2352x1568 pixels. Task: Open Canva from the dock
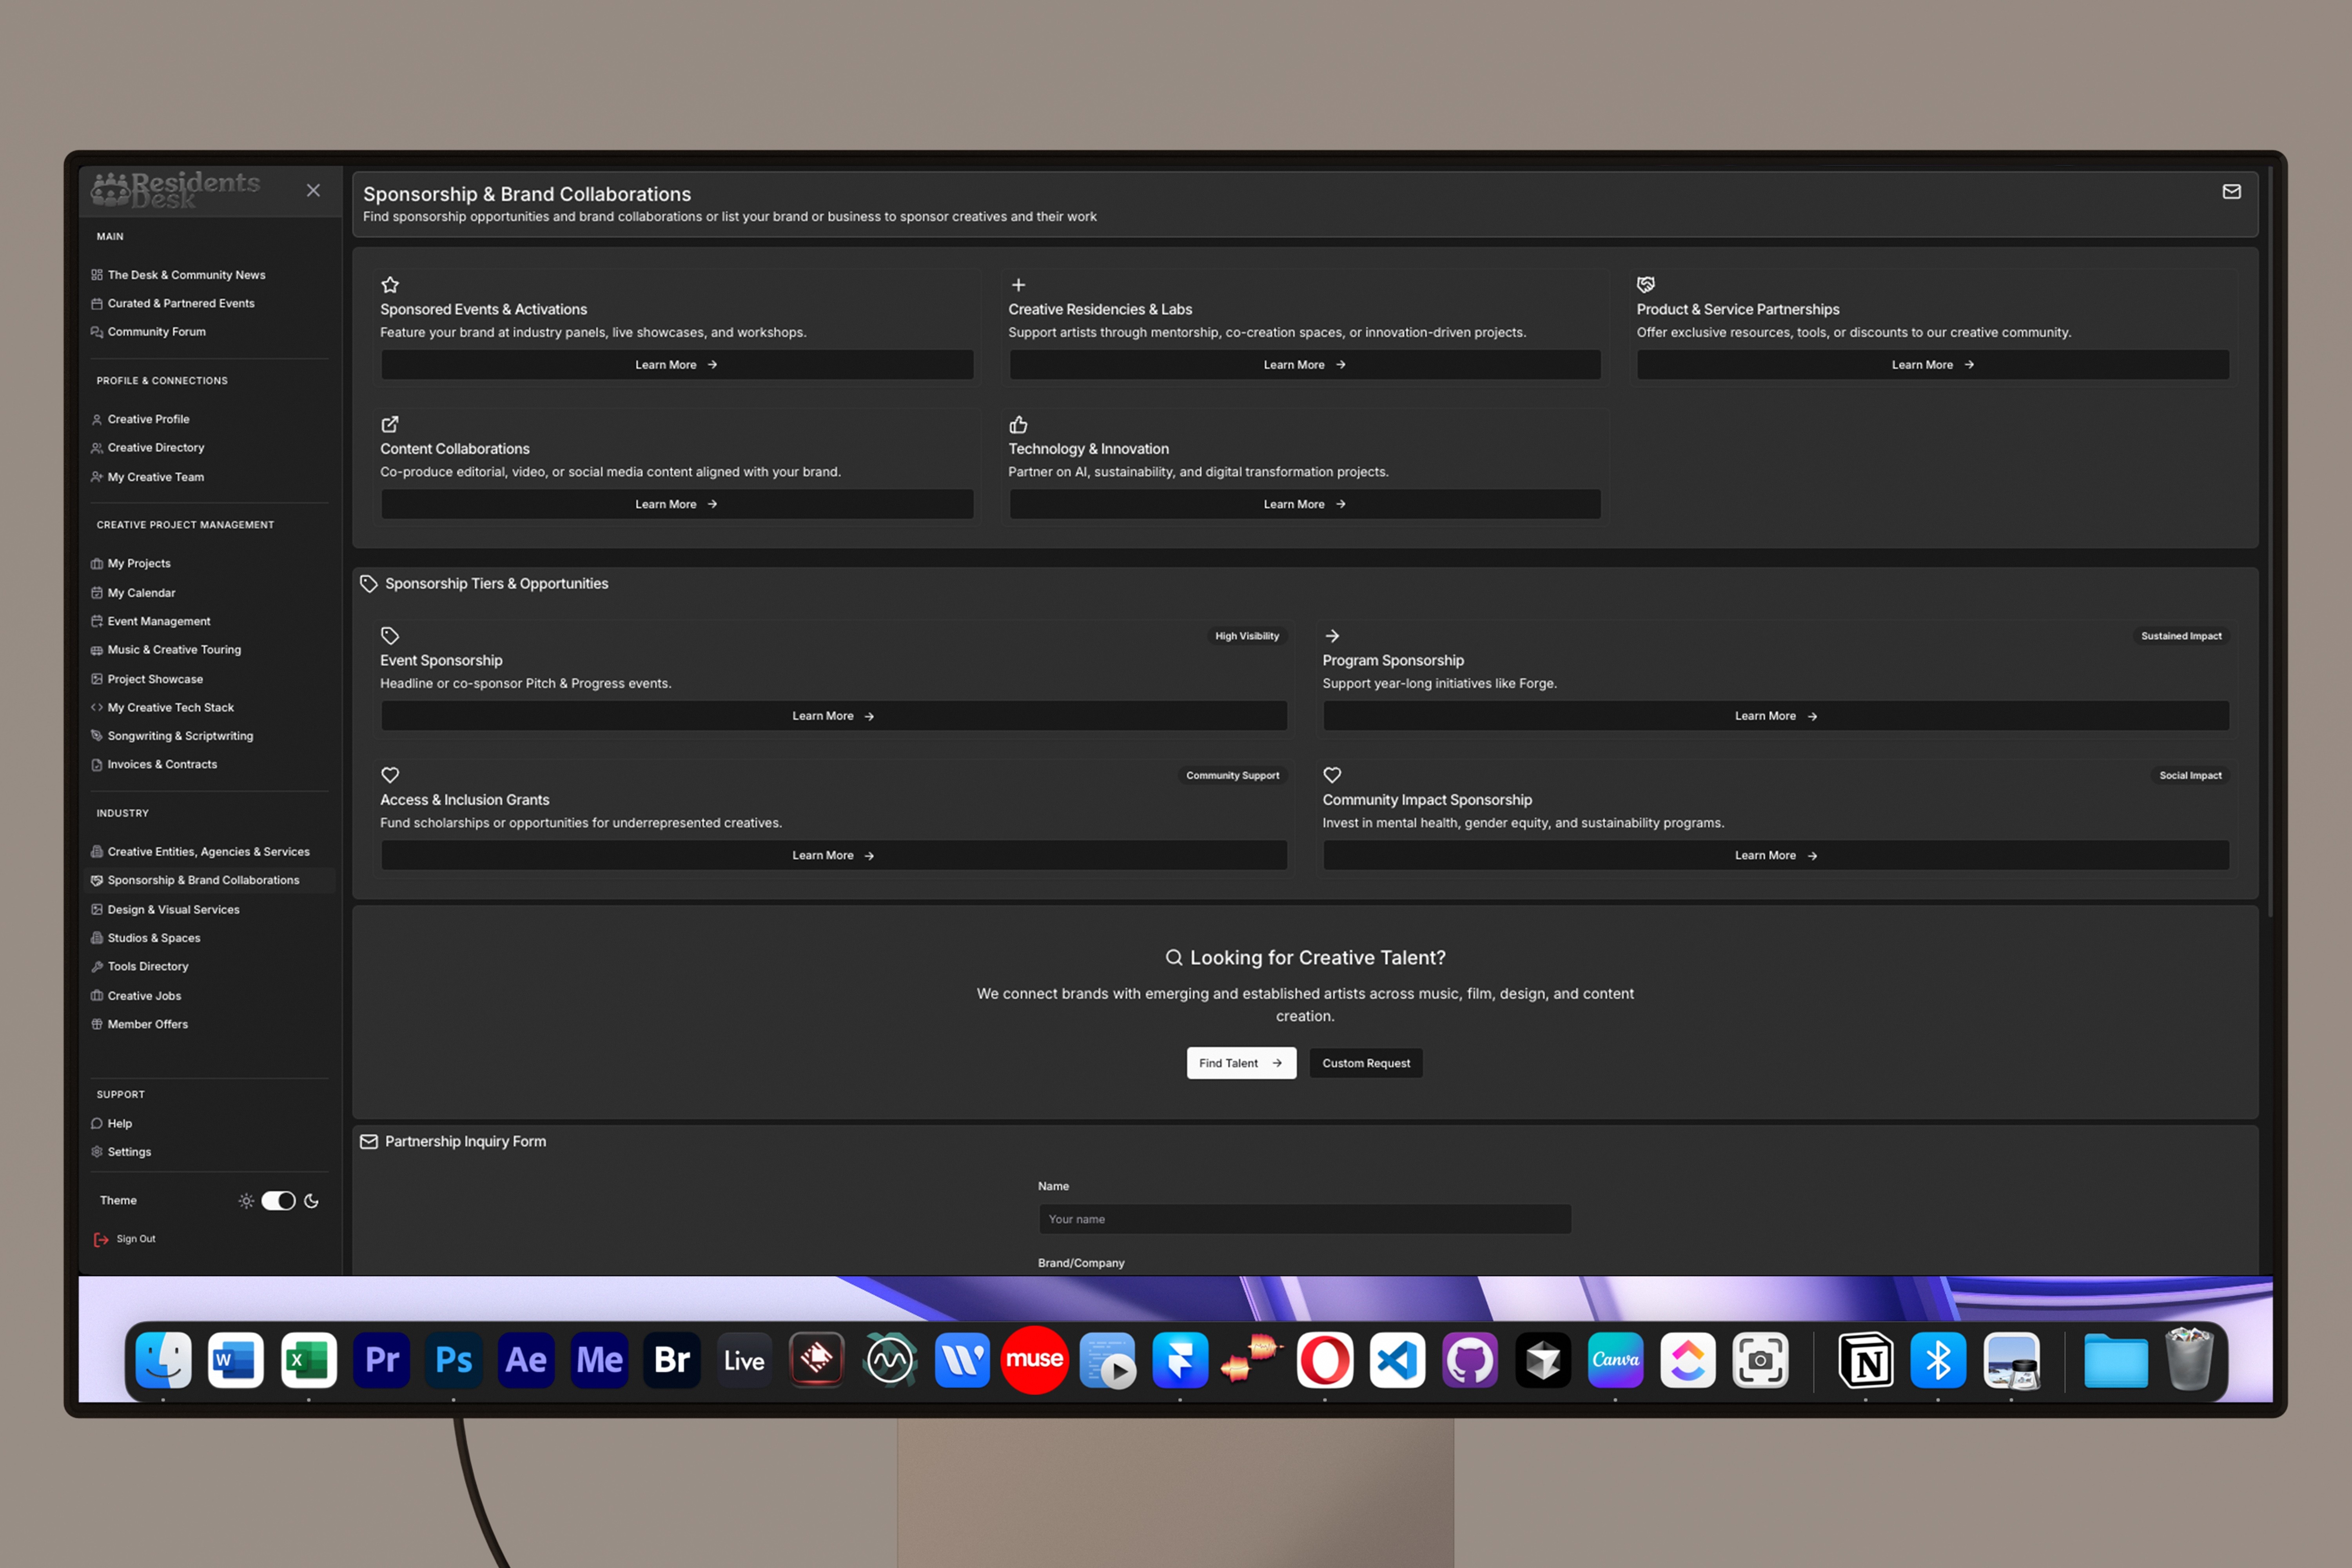point(1615,1360)
